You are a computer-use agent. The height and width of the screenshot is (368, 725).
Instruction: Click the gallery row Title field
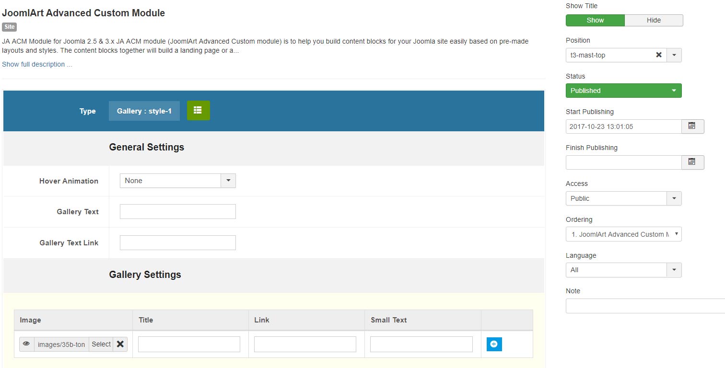[x=189, y=344]
